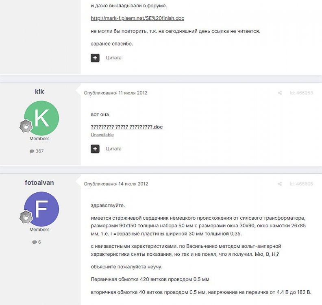Click fotoaivan's rank badge icon

point(26,217)
